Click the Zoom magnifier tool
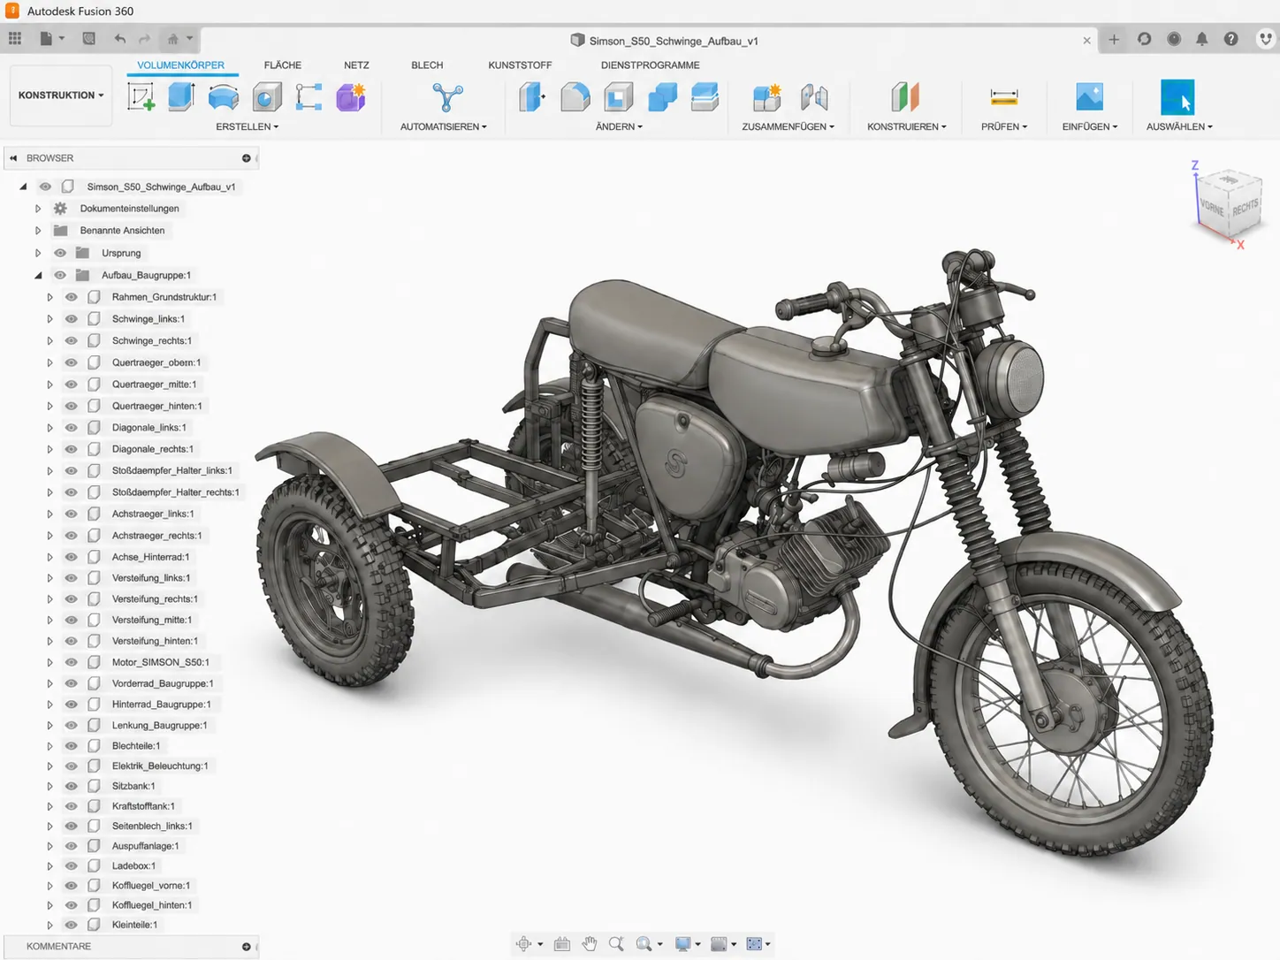Viewport: 1280px width, 960px height. (616, 944)
